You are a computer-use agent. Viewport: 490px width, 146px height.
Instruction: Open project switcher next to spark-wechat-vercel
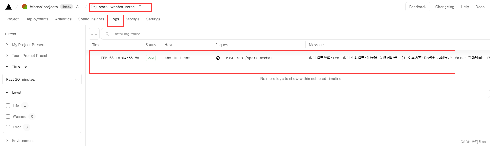[140, 7]
